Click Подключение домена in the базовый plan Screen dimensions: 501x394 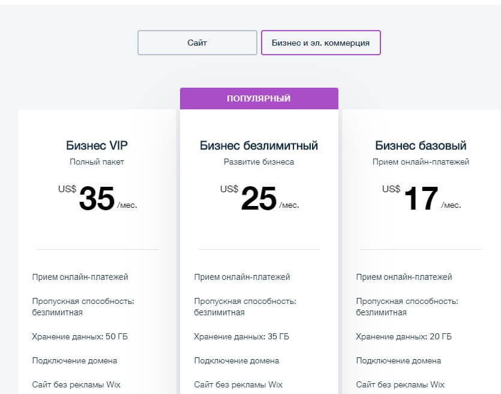point(398,360)
